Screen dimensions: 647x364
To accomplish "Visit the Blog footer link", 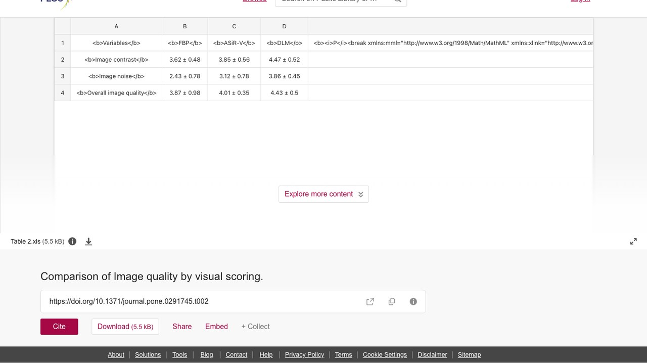I will click(x=207, y=355).
